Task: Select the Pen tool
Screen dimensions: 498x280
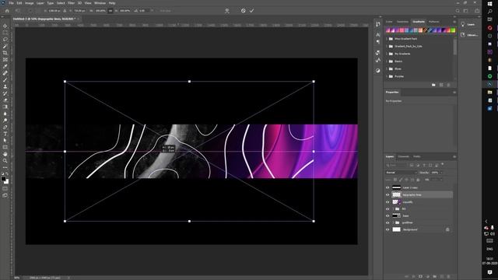Action: tap(5, 128)
